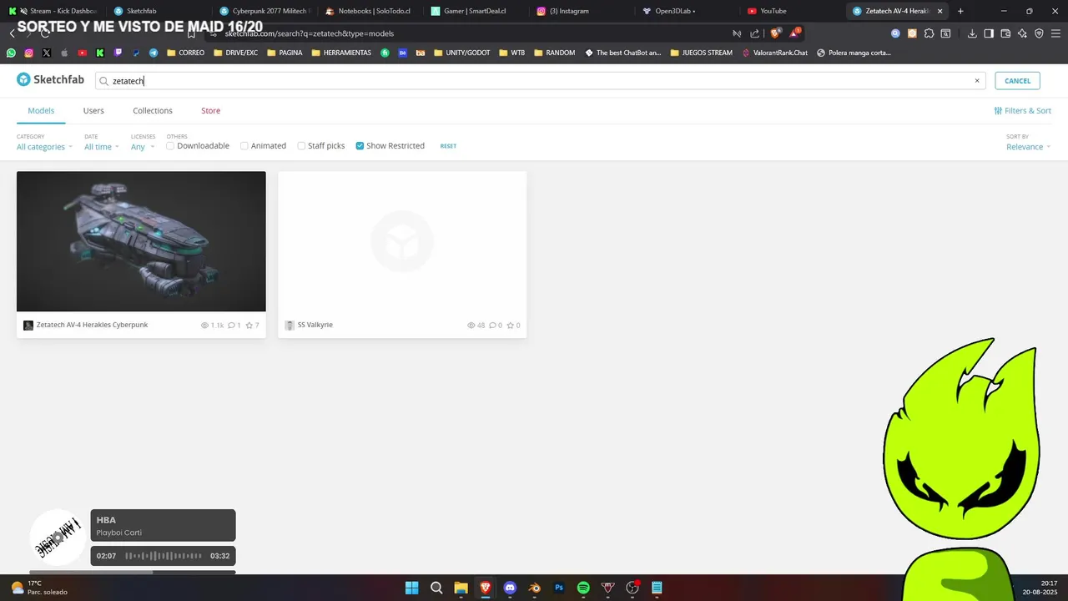Viewport: 1068px width, 601px height.
Task: Click the author avatar of Zetatech AV-4 Herakles
Action: tap(28, 326)
